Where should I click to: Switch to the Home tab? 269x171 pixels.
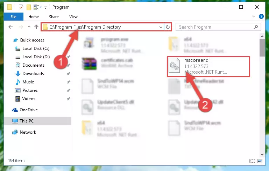[x=34, y=17]
